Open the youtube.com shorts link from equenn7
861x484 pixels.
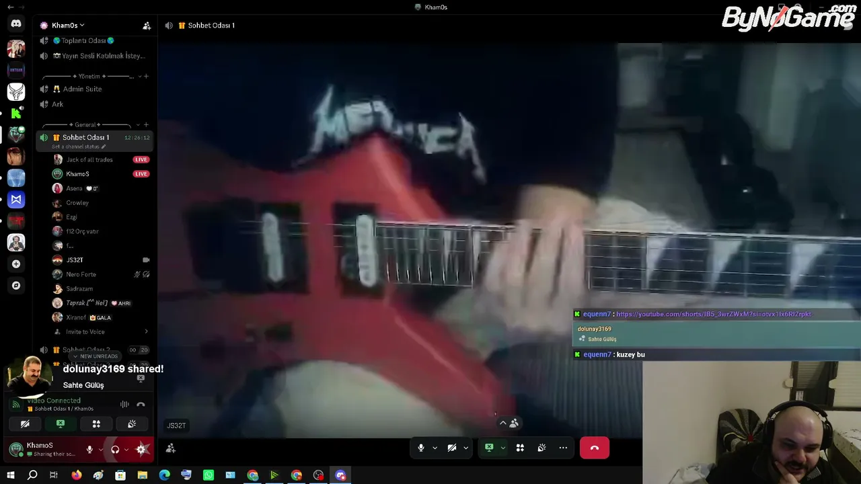pos(714,314)
